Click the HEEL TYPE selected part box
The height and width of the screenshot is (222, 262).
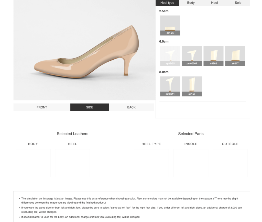coord(151,163)
